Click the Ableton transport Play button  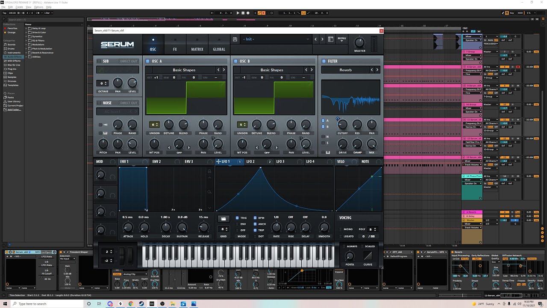pyautogui.click(x=238, y=13)
